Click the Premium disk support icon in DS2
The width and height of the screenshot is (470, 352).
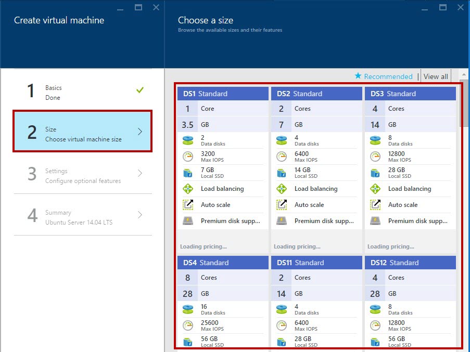(x=282, y=221)
